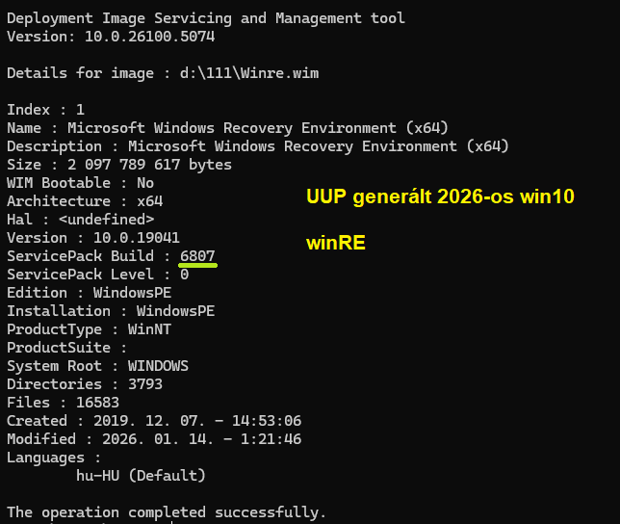Click the ServicePack Level : 0 line

[x=97, y=275]
